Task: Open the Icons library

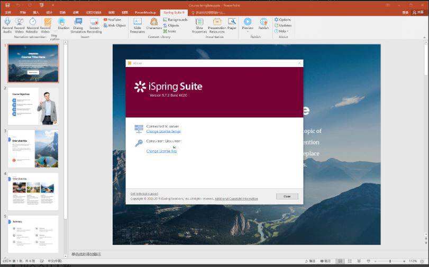Action: coord(170,31)
